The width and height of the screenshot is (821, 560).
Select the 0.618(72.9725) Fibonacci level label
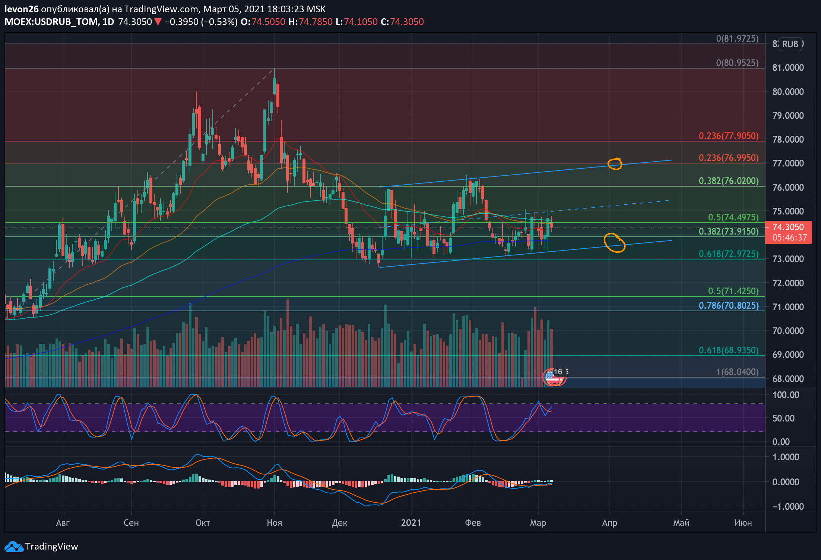(728, 254)
